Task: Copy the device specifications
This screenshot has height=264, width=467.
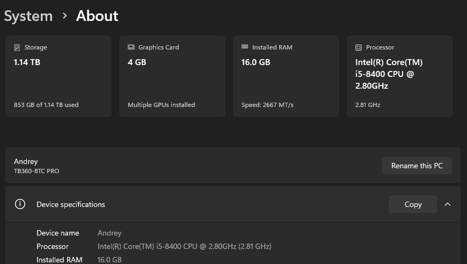Action: click(413, 204)
